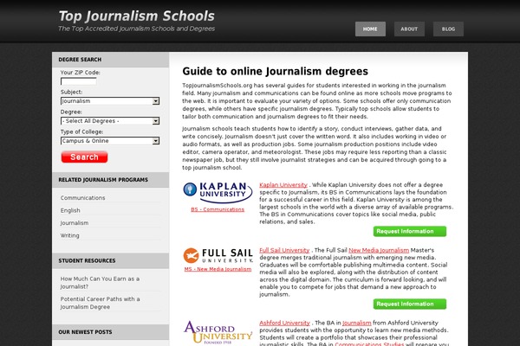Click the Guide to online Journalism degrees heading
Image resolution: width=520 pixels, height=346 pixels.
[276, 71]
